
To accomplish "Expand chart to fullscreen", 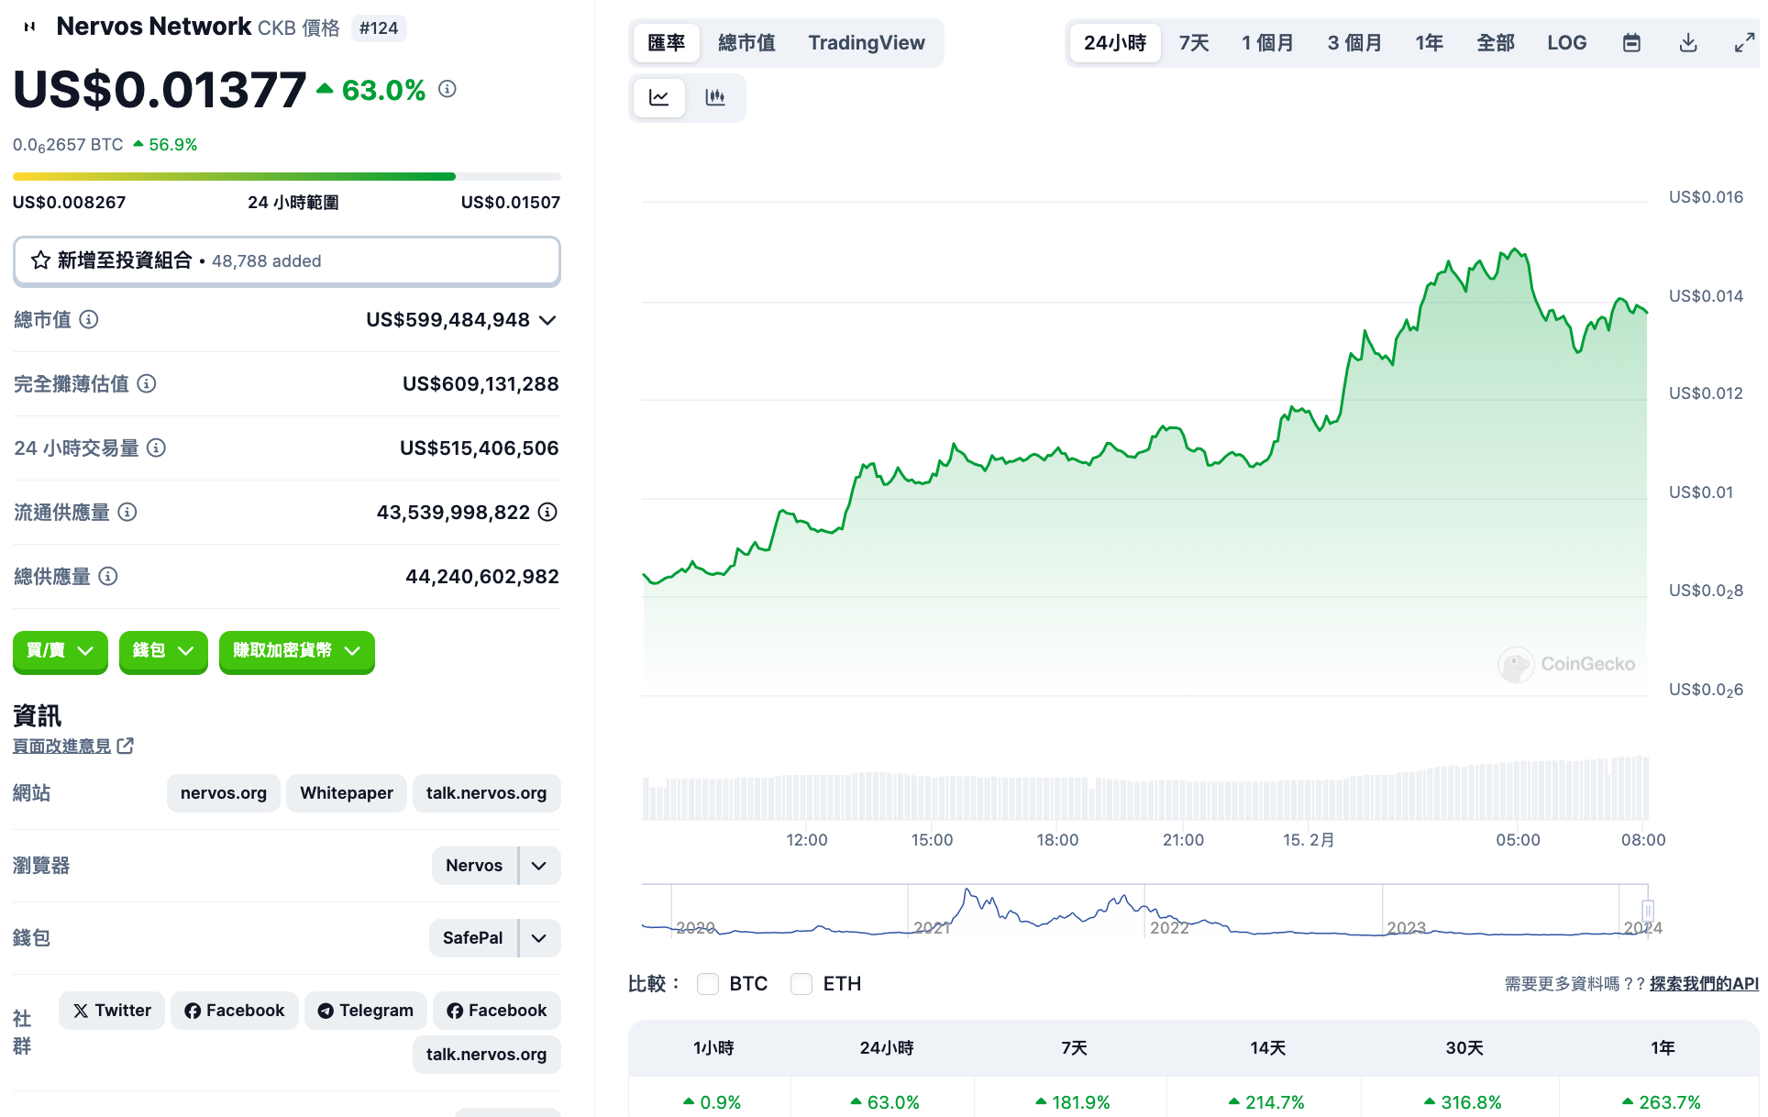I will pos(1744,43).
